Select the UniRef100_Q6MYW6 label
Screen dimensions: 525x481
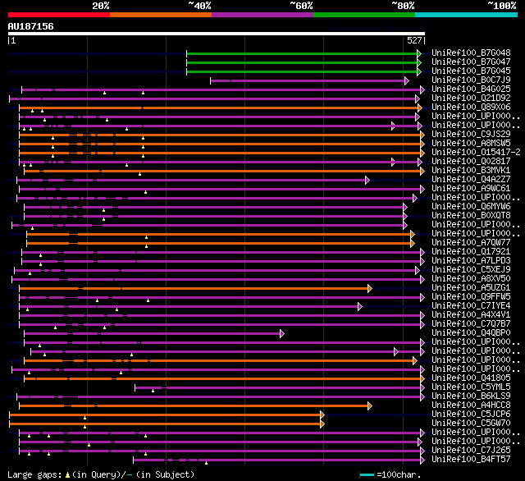[x=471, y=207]
